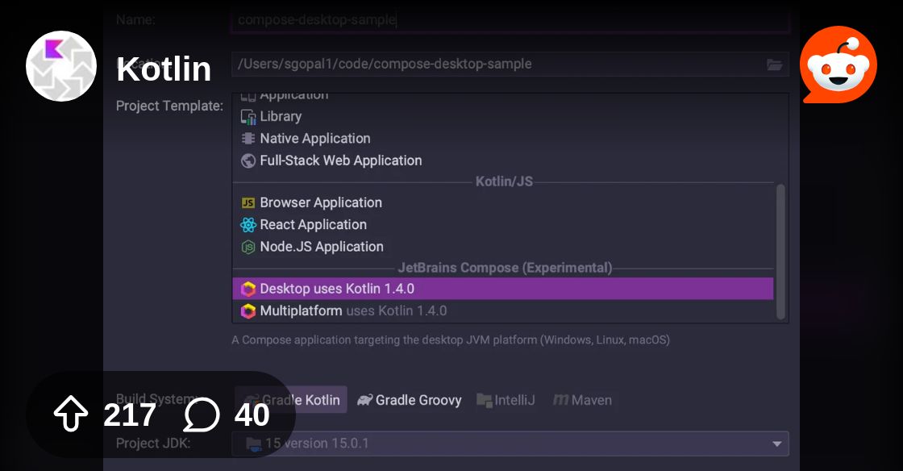Viewport: 903px width, 471px height.
Task: Click the Native Application chip icon
Action: click(248, 138)
